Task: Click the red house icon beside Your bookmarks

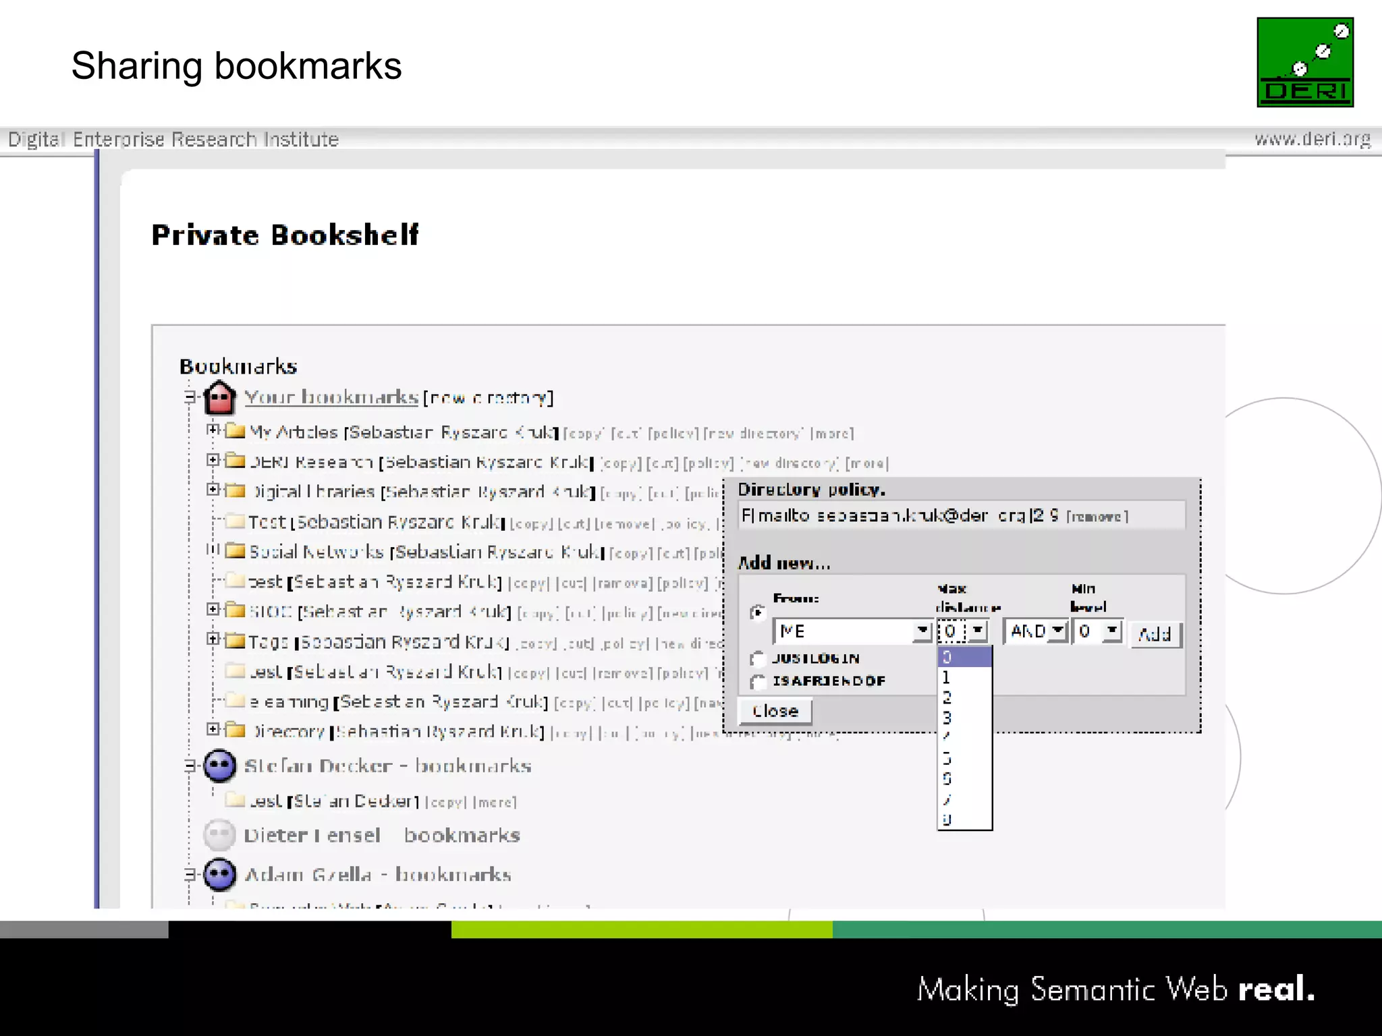Action: [x=220, y=398]
